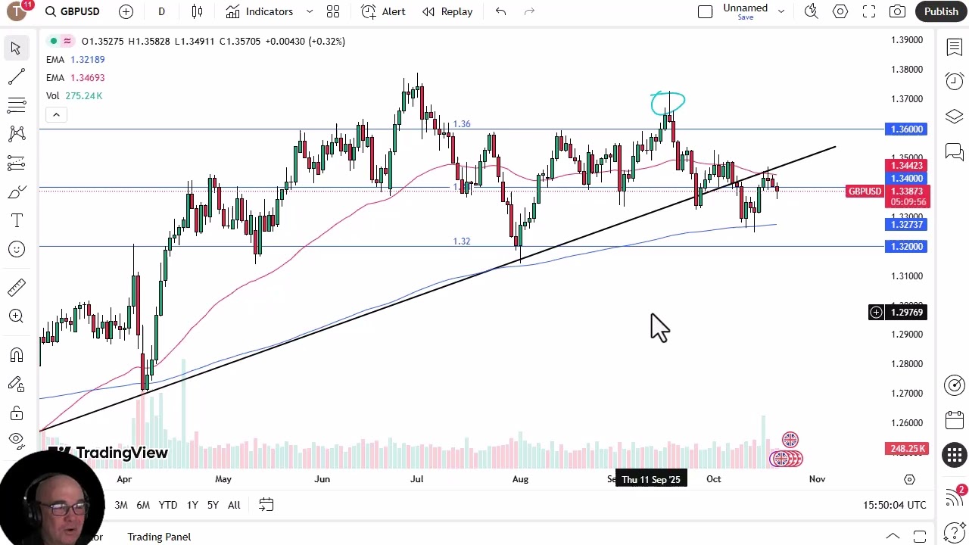Open the candlestick chart style selector
969x545 pixels.
tap(197, 11)
